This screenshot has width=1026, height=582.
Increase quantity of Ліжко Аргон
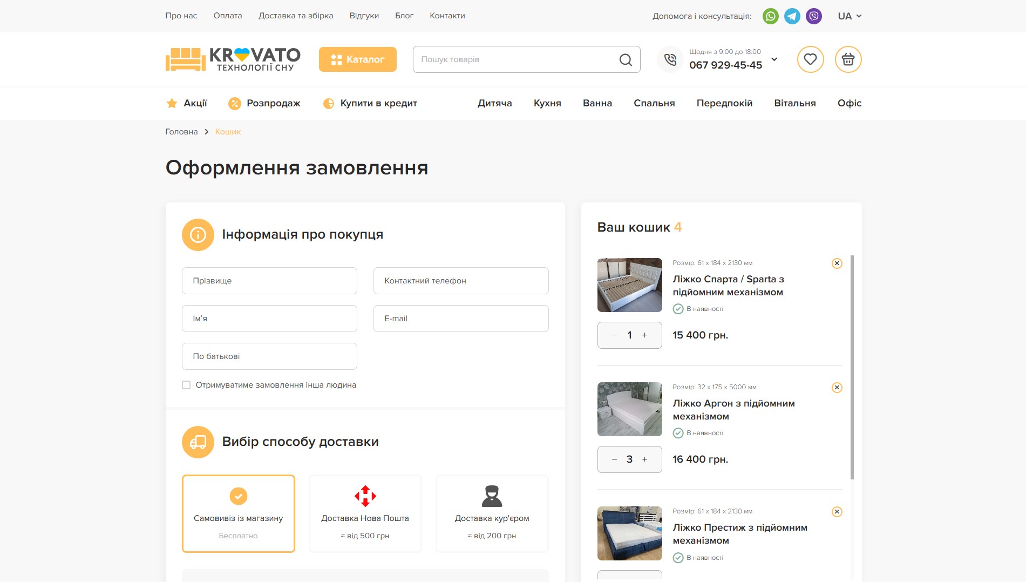[644, 459]
